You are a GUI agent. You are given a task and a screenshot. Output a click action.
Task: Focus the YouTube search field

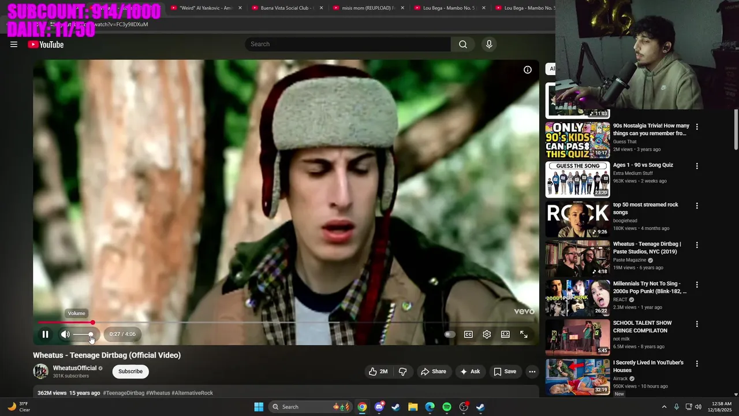[x=348, y=44]
